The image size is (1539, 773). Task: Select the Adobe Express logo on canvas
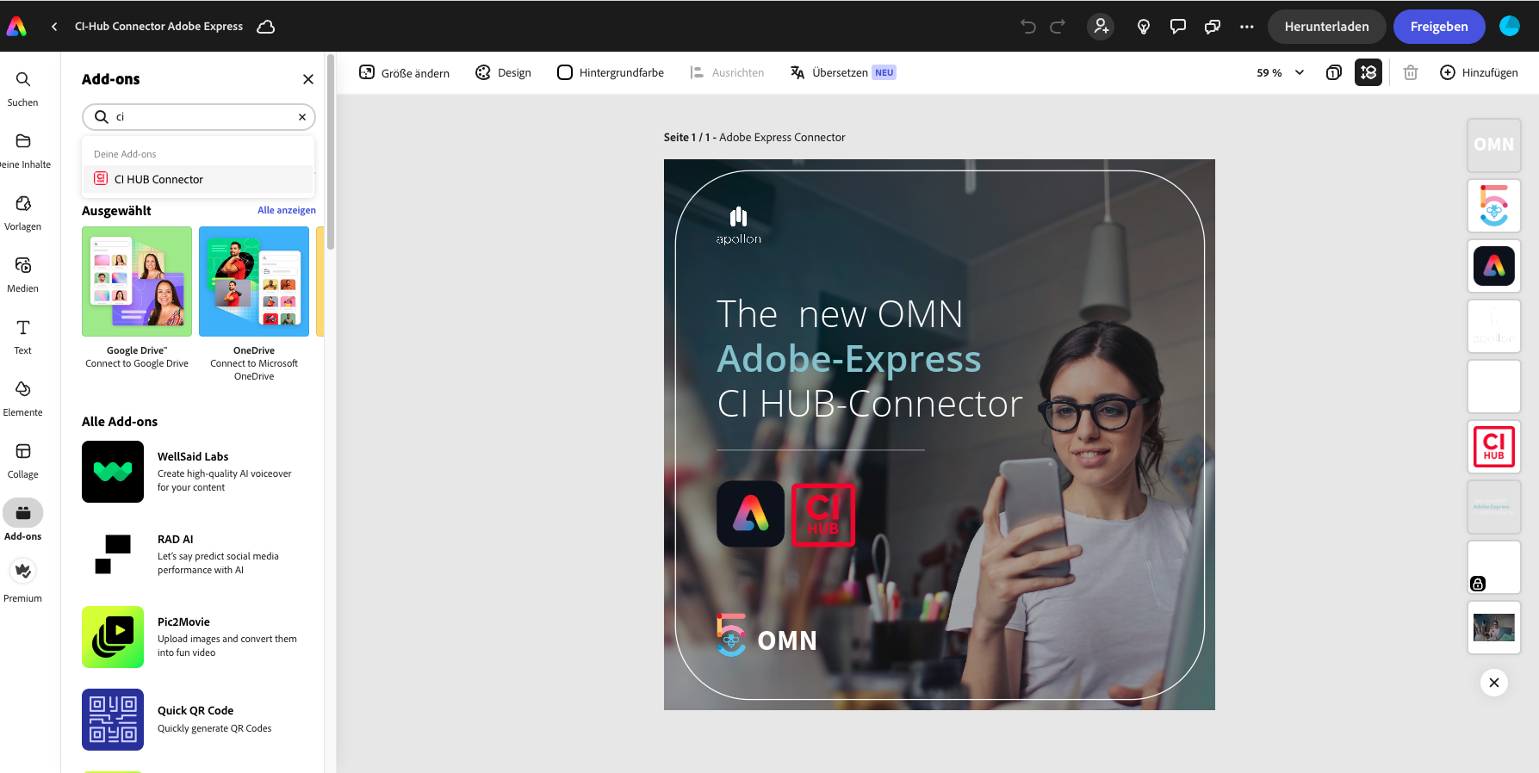pos(751,514)
